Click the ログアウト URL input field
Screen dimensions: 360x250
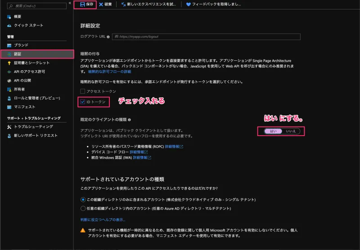tap(206, 37)
